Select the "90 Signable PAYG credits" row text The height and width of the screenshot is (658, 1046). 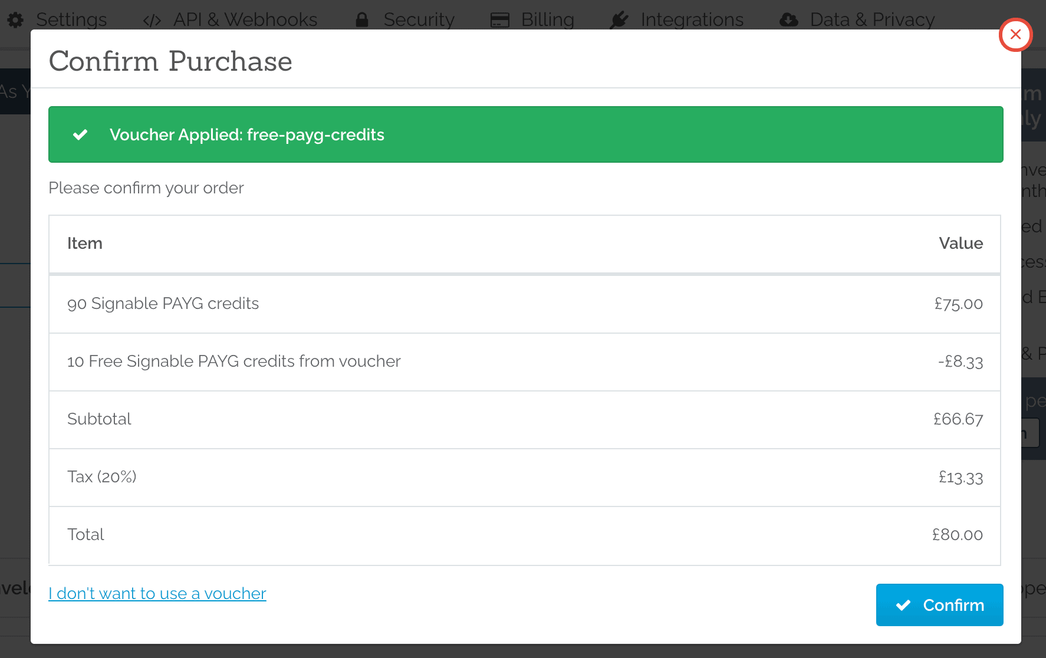(163, 304)
